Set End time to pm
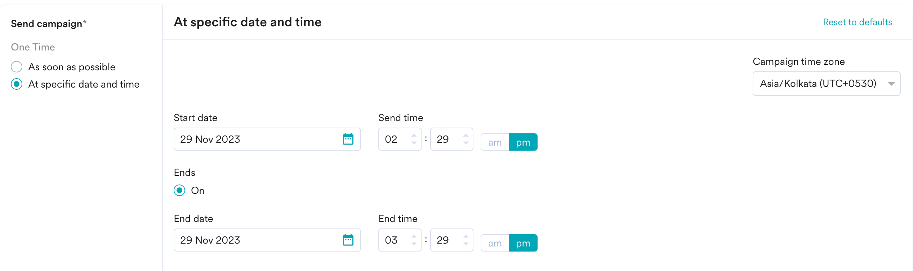The width and height of the screenshot is (913, 271). [523, 243]
